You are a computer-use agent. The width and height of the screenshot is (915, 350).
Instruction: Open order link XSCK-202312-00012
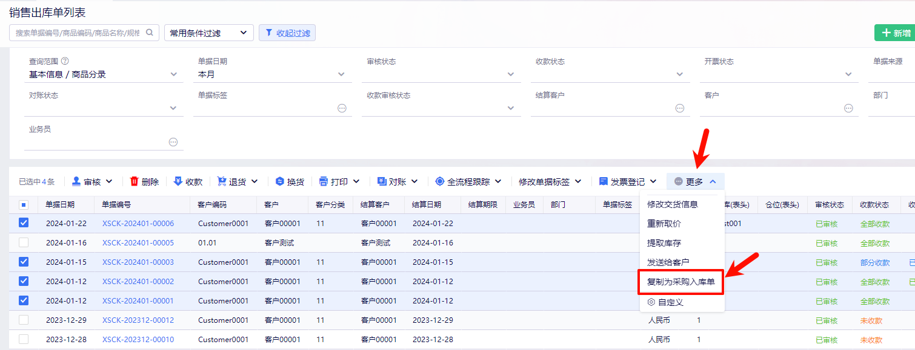(138, 320)
